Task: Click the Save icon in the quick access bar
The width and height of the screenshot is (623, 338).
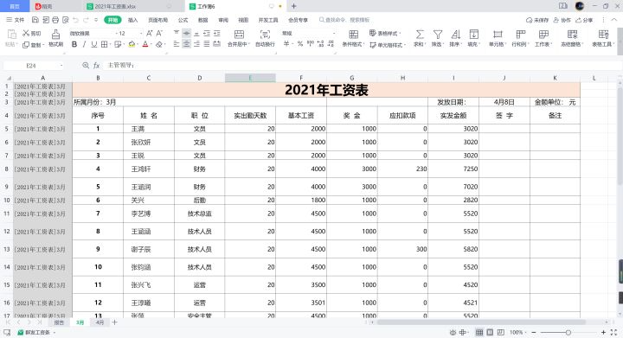Action: pos(35,20)
